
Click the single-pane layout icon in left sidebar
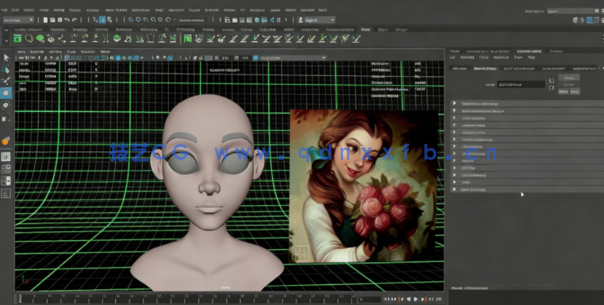coord(6,157)
